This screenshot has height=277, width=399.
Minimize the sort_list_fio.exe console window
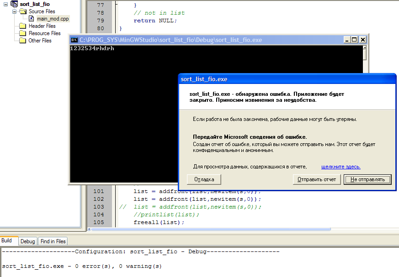click(347, 40)
